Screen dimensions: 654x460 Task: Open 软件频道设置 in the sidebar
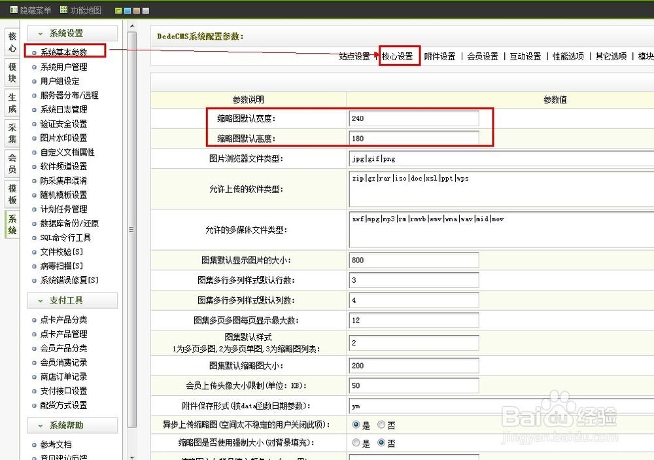tap(64, 166)
